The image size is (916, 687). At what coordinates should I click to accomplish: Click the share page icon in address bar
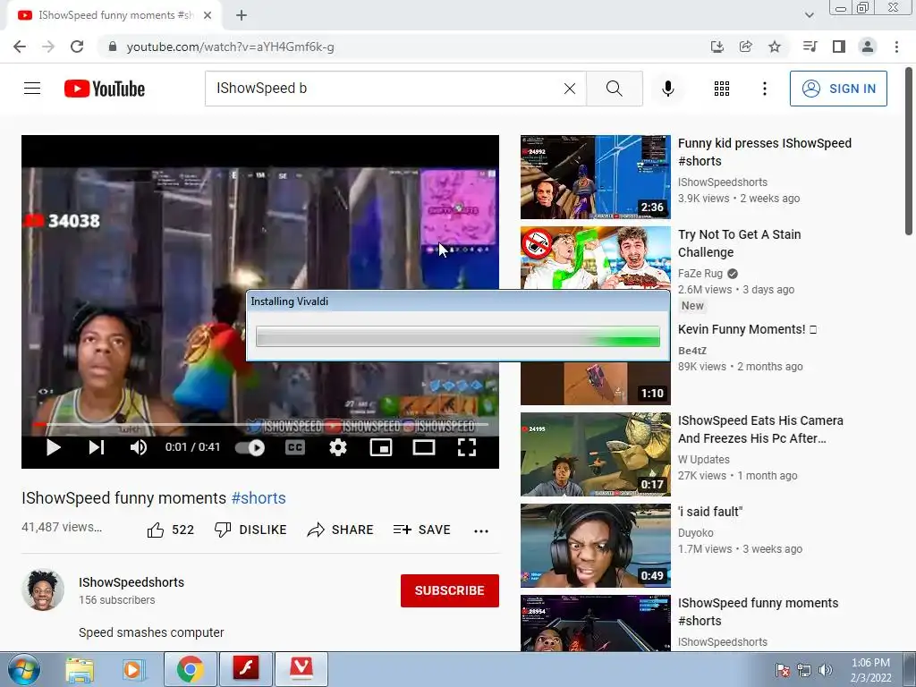tap(745, 47)
